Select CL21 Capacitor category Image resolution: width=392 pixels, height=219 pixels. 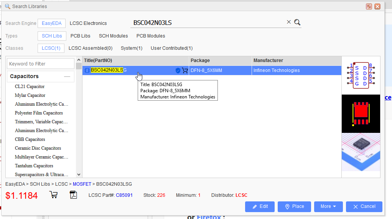point(30,87)
